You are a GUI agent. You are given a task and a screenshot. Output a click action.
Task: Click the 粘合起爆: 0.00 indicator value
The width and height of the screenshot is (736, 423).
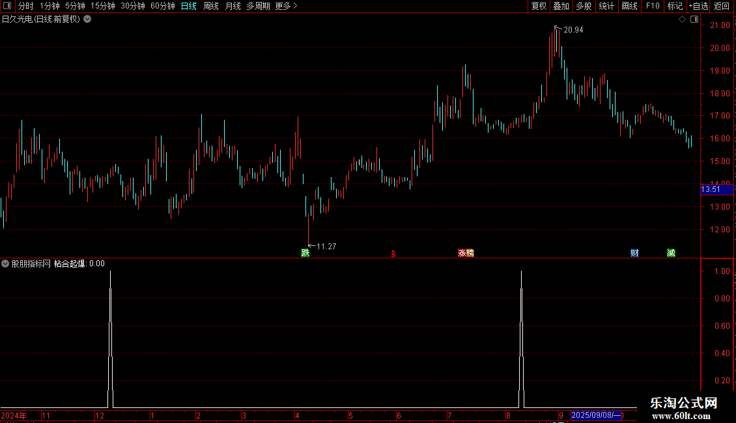click(79, 264)
